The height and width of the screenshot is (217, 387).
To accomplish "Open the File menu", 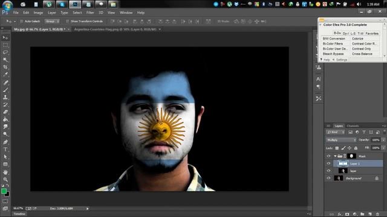I will click(x=16, y=13).
